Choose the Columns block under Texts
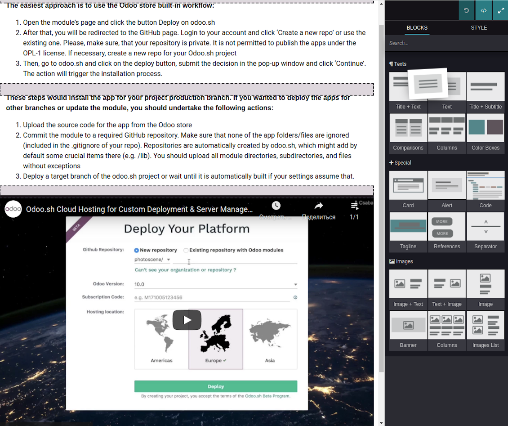The height and width of the screenshot is (426, 508). [x=447, y=133]
